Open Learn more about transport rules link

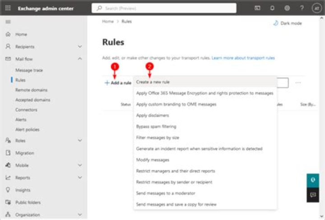[x=243, y=58]
